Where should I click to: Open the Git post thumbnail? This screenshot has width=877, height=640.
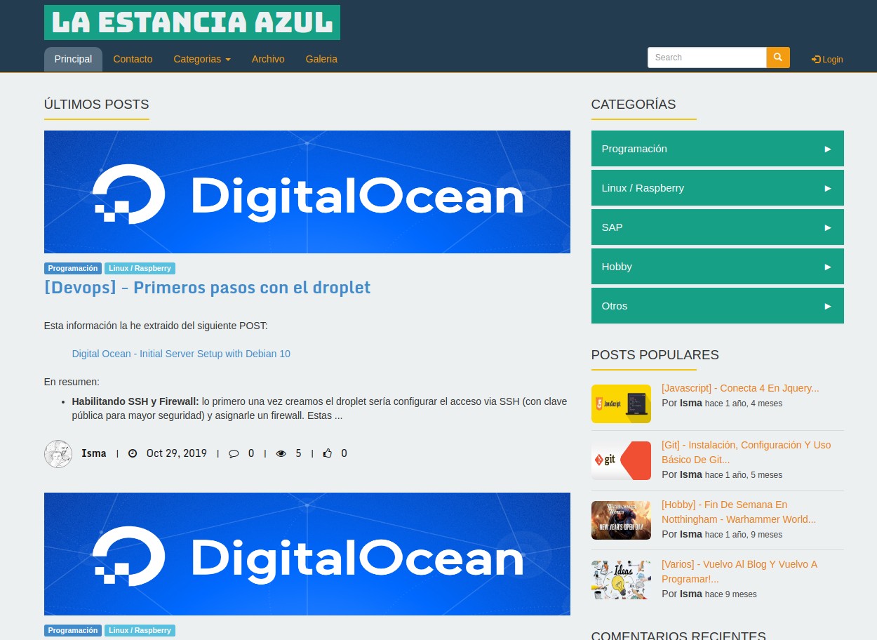tap(621, 460)
